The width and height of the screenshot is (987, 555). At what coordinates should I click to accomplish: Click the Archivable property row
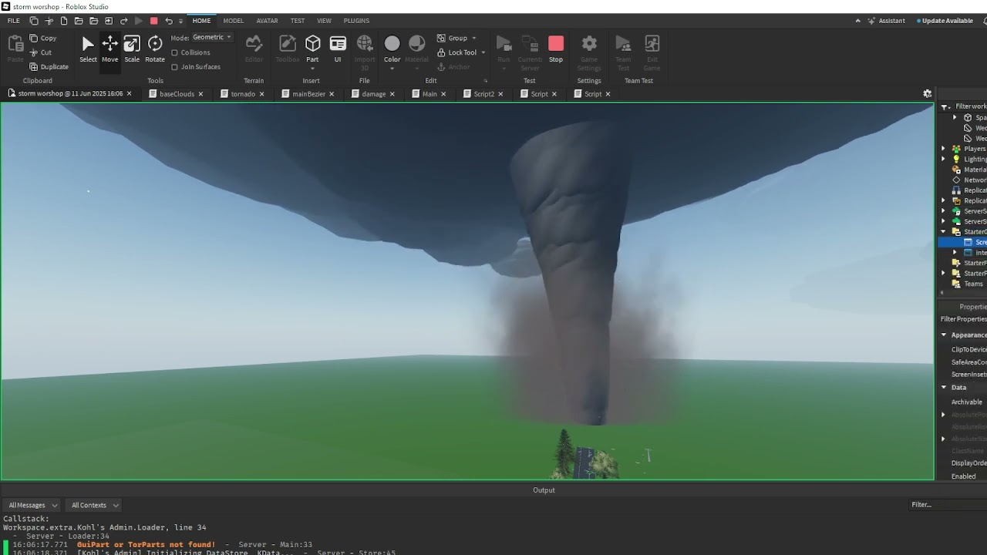[x=962, y=402]
